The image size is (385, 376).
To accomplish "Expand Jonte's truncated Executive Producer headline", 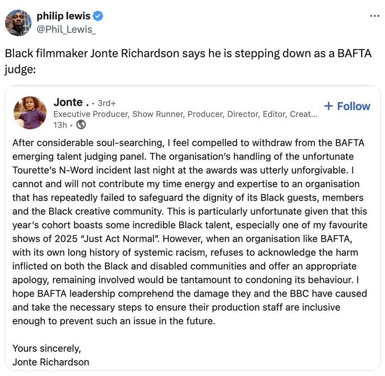I will (x=185, y=114).
